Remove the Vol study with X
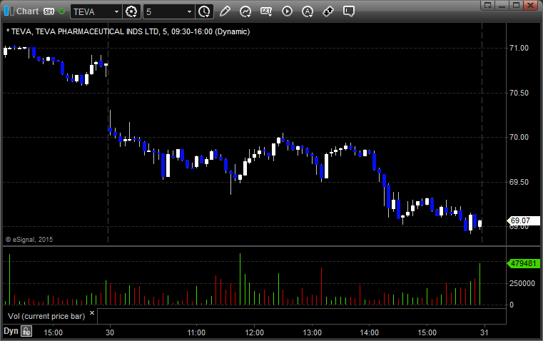Screen dimensions: 543x341 tap(92, 313)
